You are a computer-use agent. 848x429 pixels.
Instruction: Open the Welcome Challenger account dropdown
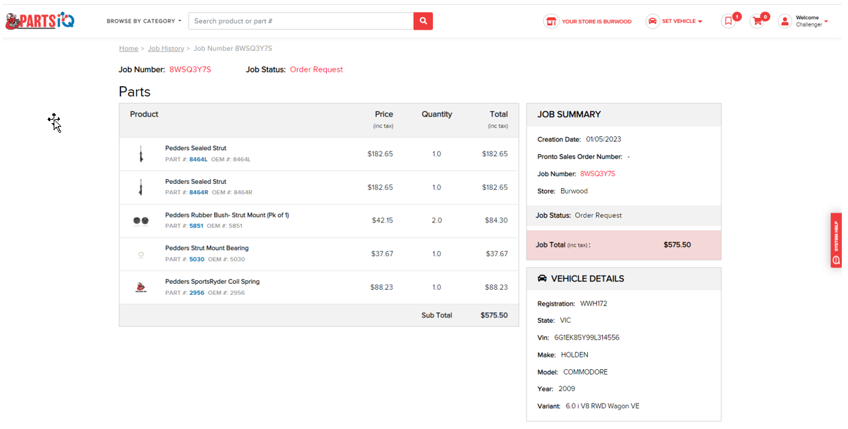pyautogui.click(x=812, y=21)
